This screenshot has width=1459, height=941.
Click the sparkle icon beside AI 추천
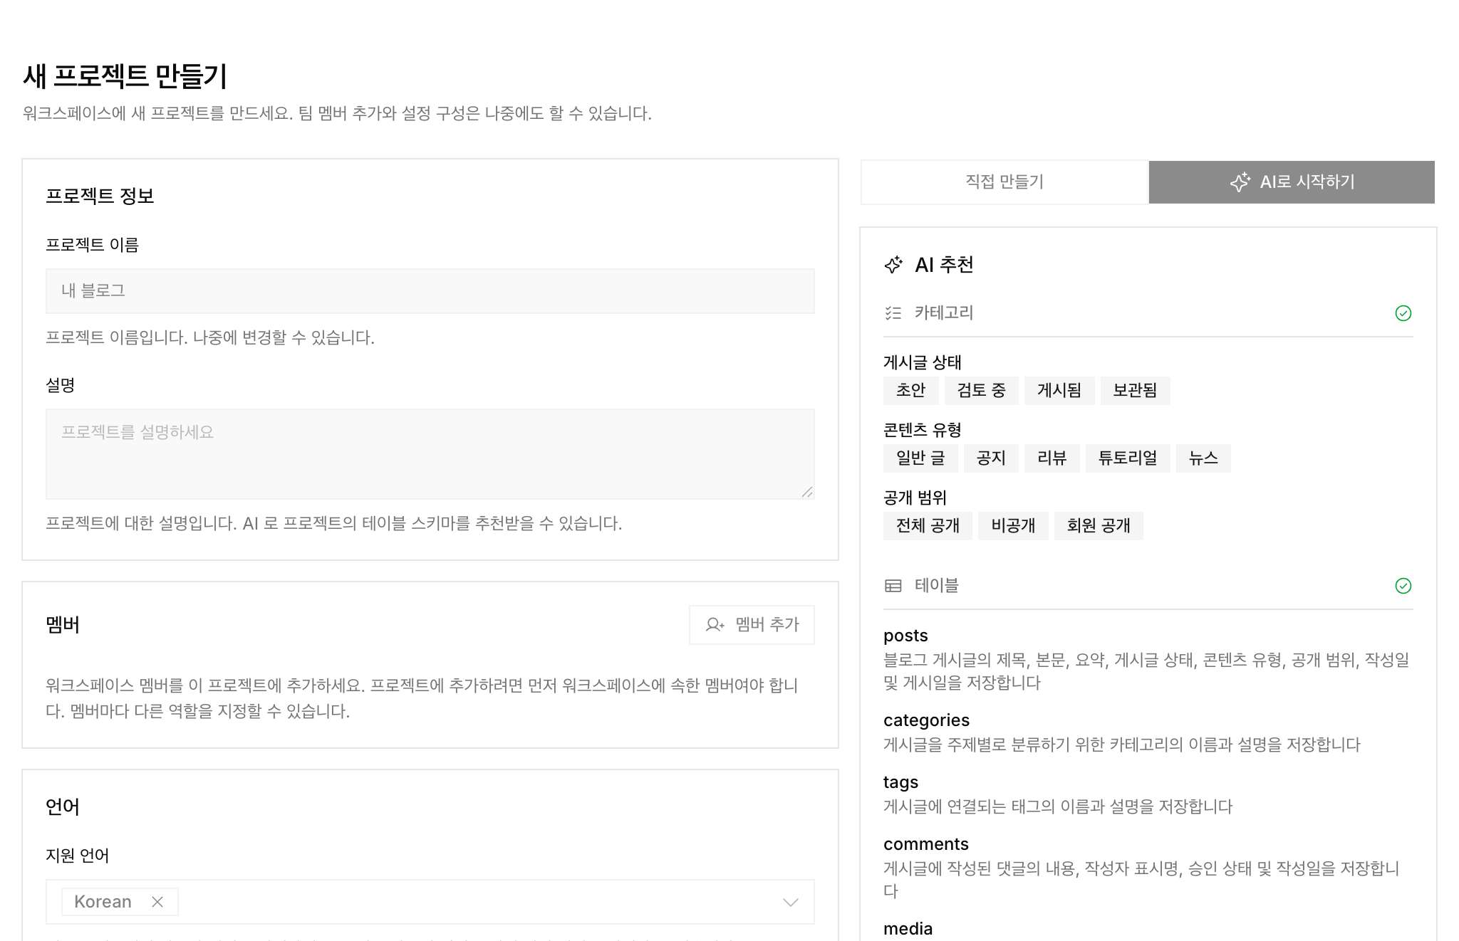(x=893, y=265)
